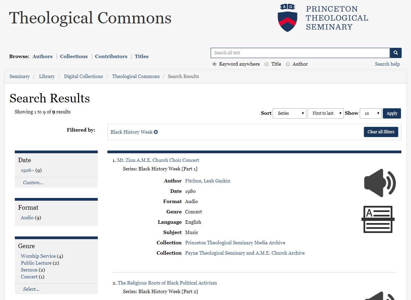Click the Princeton Theological Seminary shield logo
The height and width of the screenshot is (300, 411).
287,18
